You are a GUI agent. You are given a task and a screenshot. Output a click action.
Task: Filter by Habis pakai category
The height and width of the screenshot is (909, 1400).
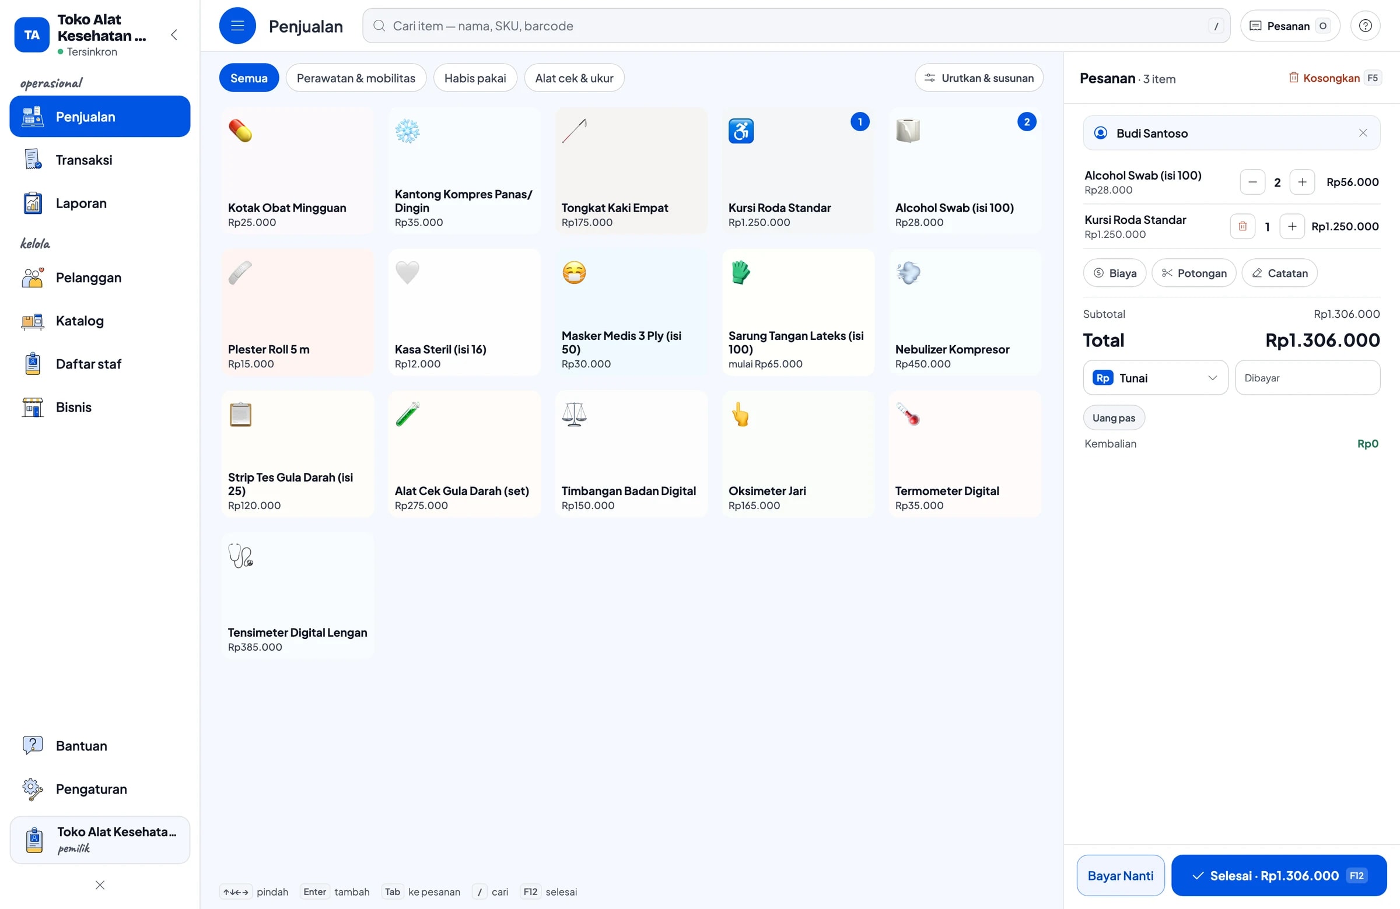[x=475, y=78]
